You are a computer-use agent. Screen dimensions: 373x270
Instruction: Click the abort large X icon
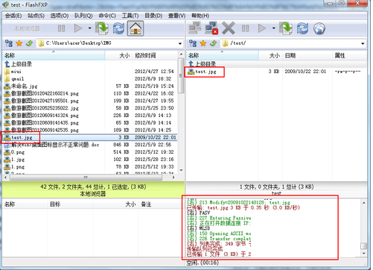(x=229, y=28)
